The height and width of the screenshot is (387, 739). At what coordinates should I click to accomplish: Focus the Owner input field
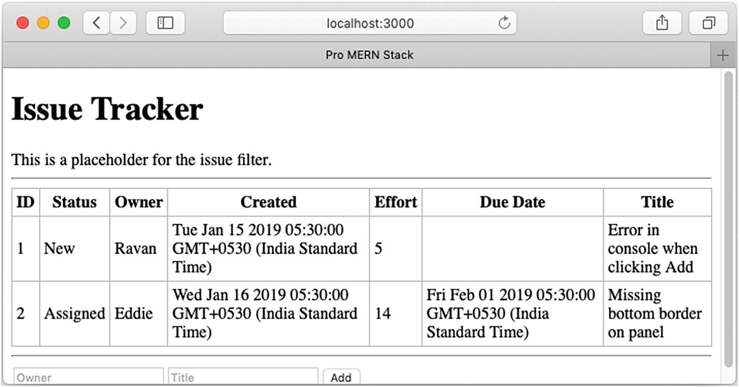[88, 378]
